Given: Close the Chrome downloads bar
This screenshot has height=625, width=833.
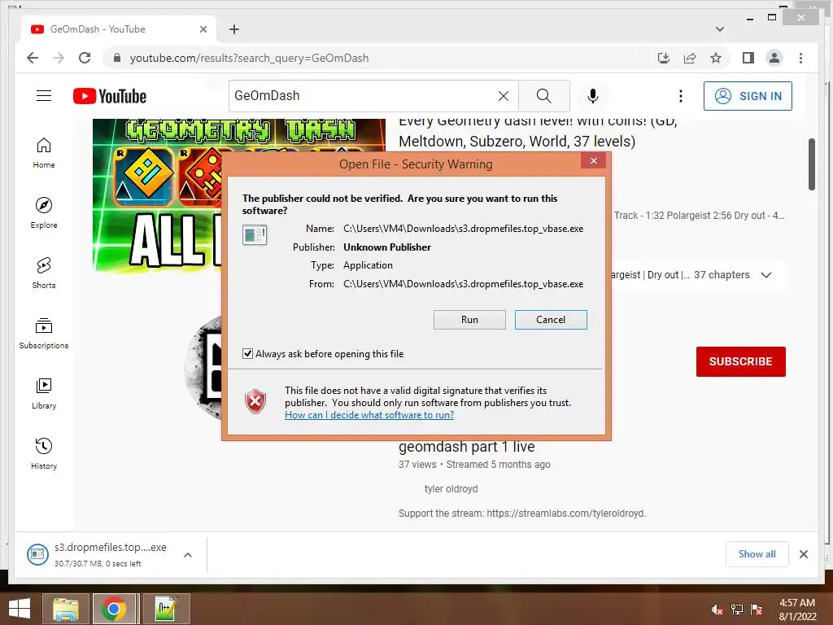Looking at the screenshot, I should [x=803, y=554].
